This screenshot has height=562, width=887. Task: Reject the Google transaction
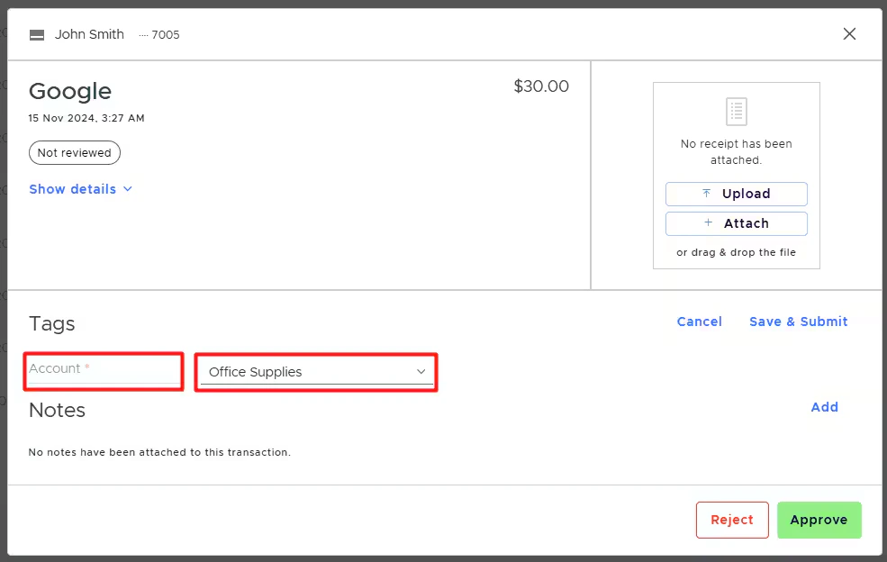[732, 520]
